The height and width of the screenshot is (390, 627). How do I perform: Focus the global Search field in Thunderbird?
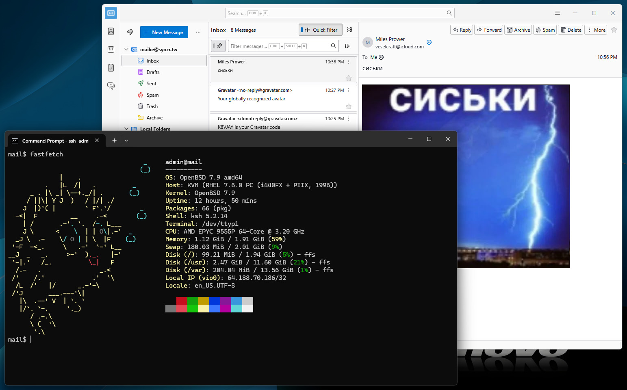point(340,13)
